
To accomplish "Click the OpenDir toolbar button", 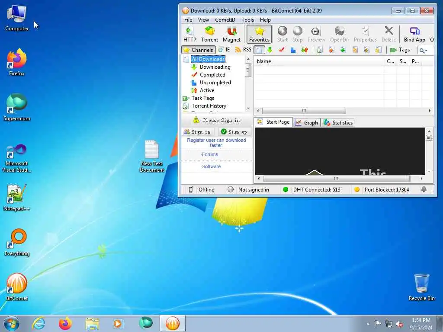I will [339, 34].
